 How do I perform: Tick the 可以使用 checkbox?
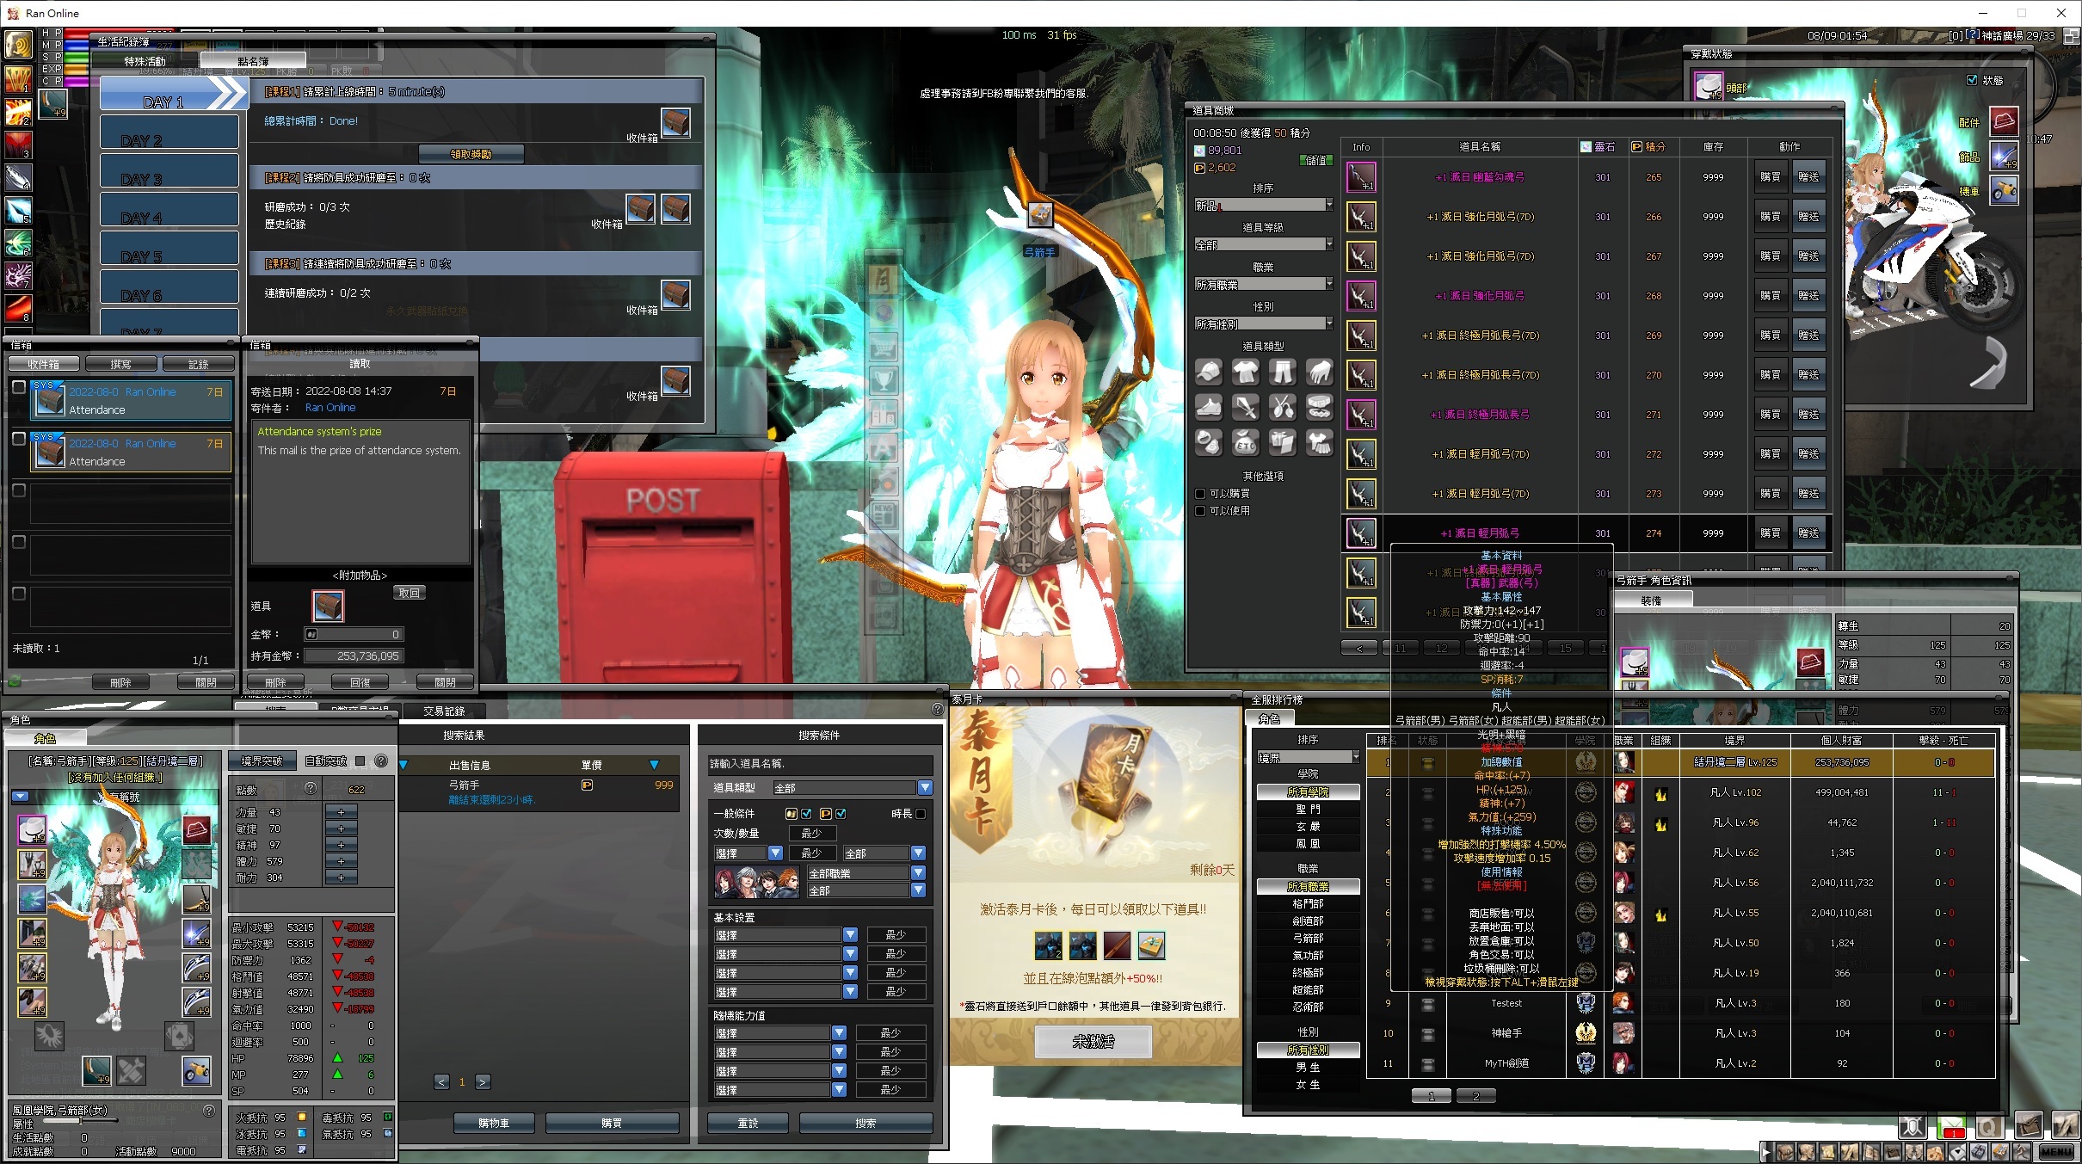click(x=1200, y=511)
